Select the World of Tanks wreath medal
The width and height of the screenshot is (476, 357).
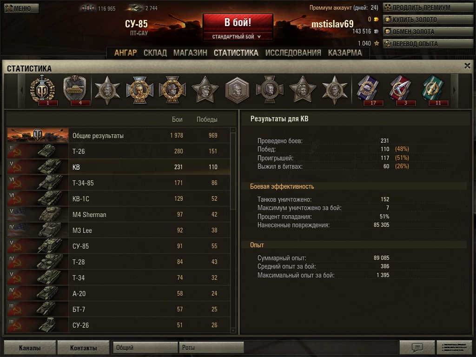(x=42, y=90)
